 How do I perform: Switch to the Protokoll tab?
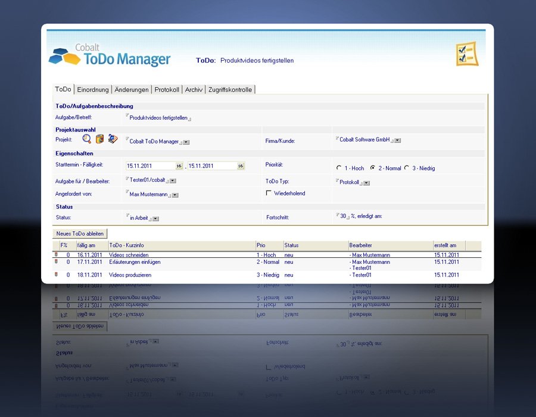click(167, 89)
